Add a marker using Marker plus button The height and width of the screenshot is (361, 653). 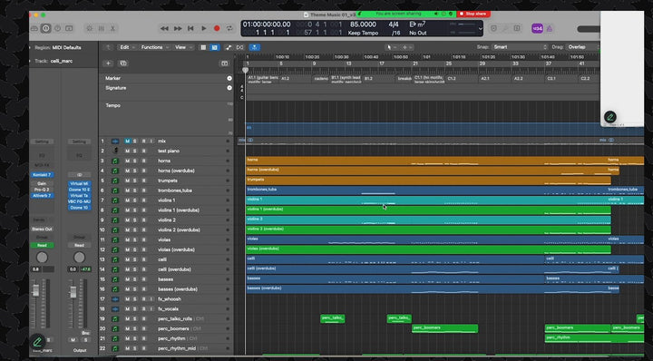pyautogui.click(x=229, y=78)
